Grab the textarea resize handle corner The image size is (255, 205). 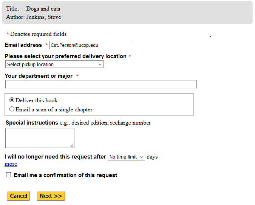71,145
